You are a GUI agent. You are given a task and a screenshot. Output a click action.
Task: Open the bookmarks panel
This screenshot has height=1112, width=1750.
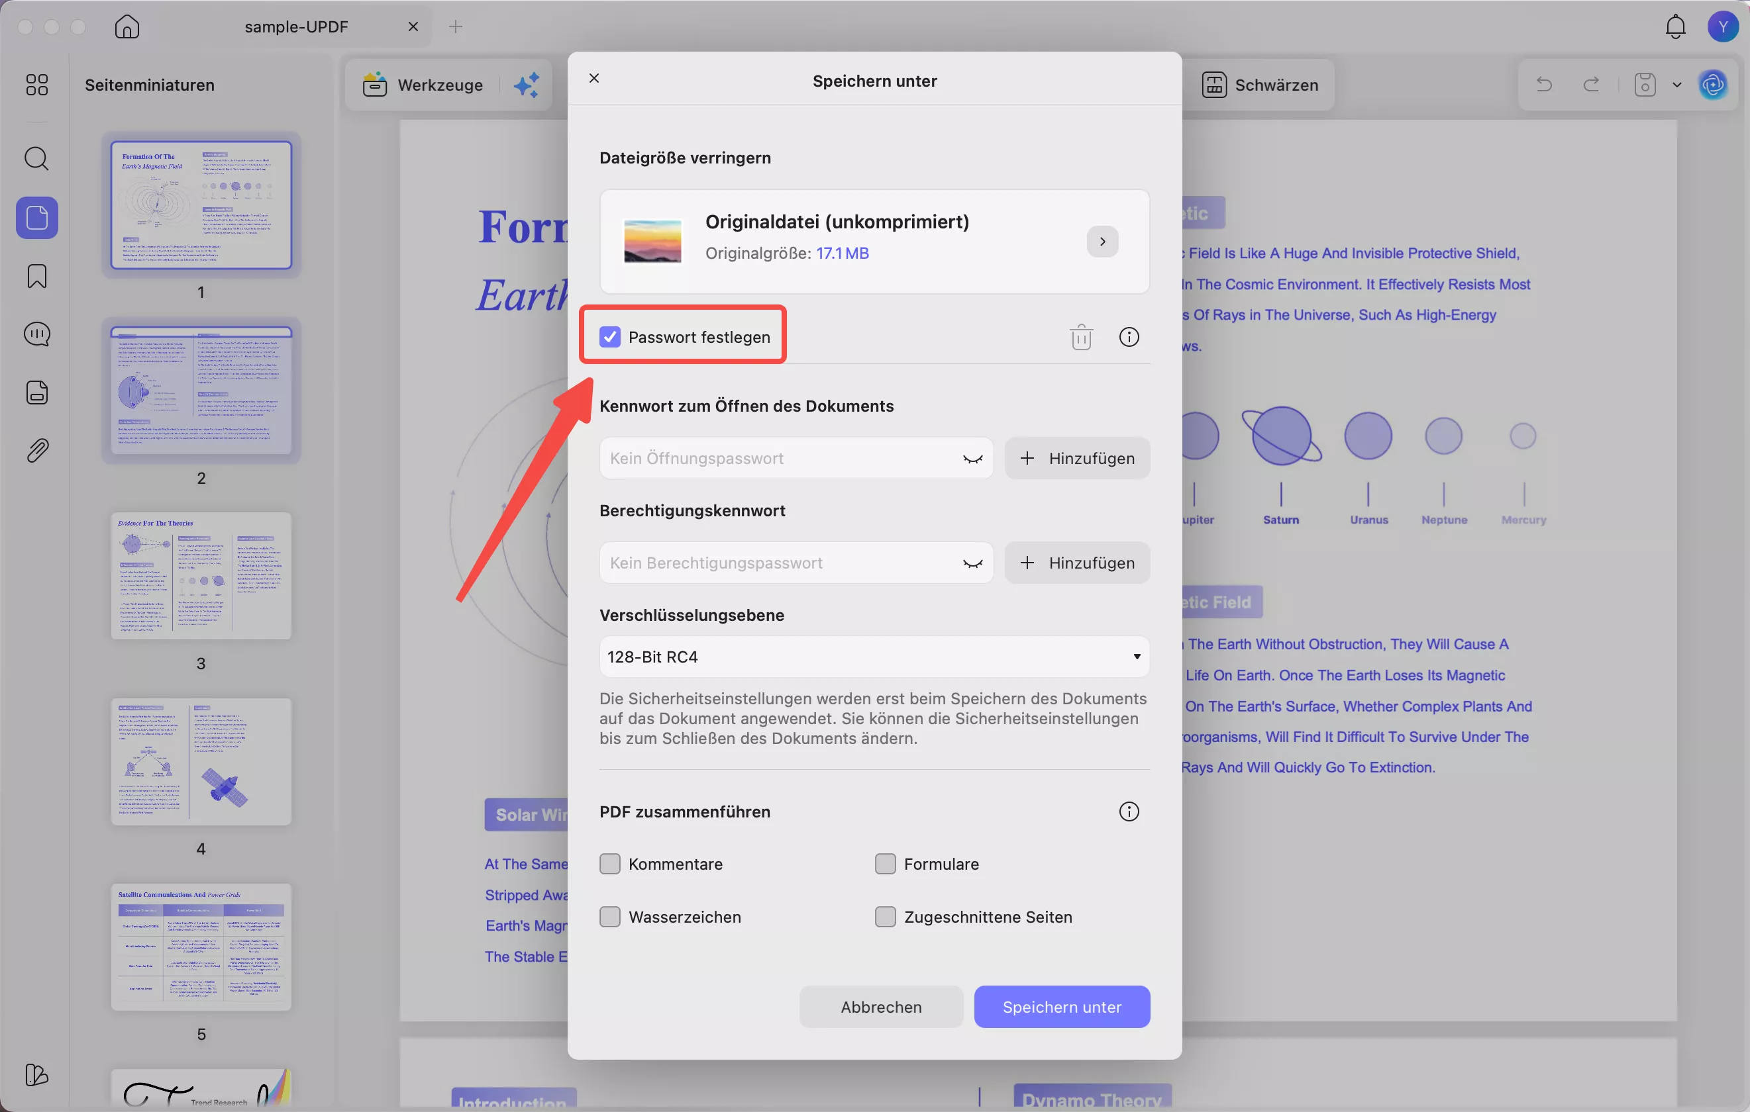tap(36, 276)
